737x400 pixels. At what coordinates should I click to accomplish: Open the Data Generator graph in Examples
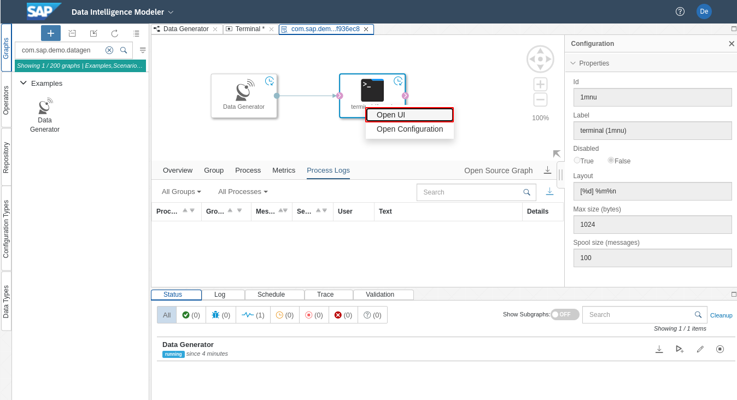45,115
